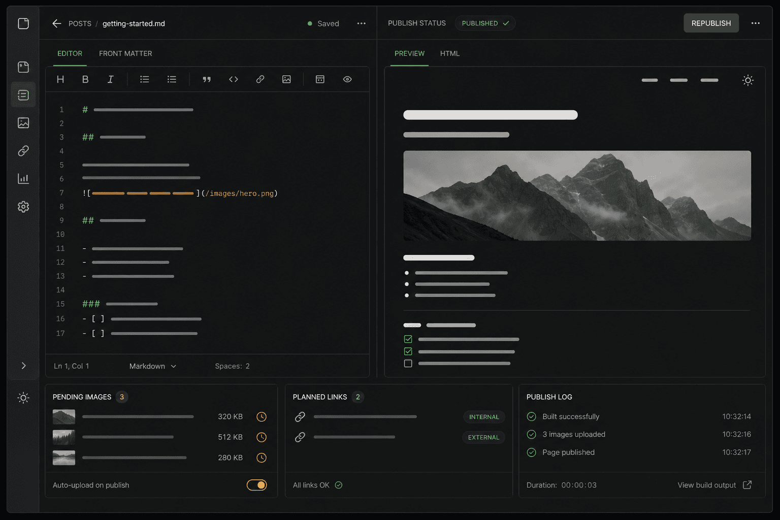Insert a blockquote

pyautogui.click(x=207, y=79)
